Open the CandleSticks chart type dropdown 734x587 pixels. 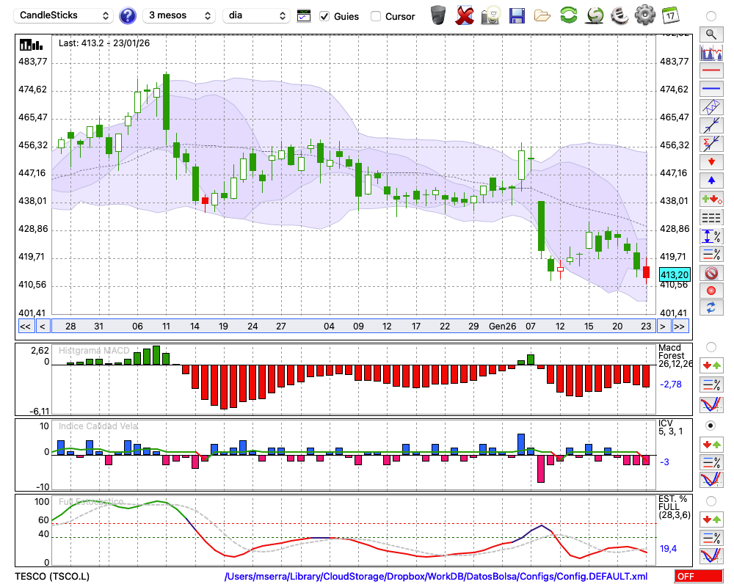click(x=65, y=15)
